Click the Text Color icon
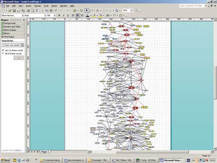This screenshot has width=217, height=163. (88, 16)
